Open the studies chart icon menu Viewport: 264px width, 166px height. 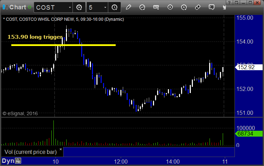(x=142, y=7)
